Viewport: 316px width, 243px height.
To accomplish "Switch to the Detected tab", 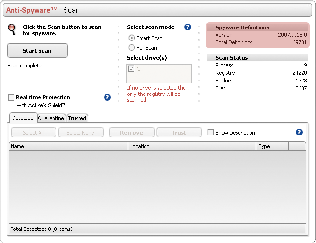I will click(23, 118).
